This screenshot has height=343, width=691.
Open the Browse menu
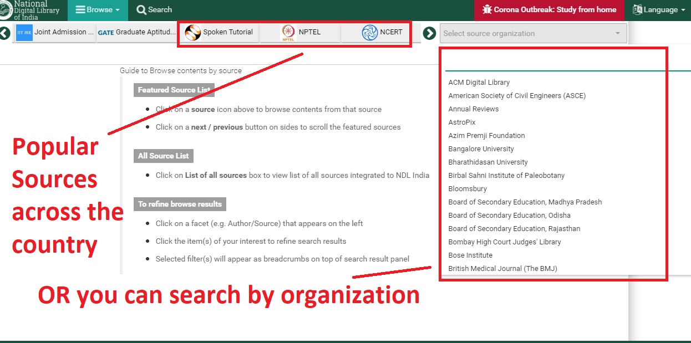click(98, 10)
